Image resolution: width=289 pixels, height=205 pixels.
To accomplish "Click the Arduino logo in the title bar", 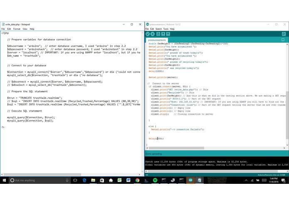I will 148,24.
